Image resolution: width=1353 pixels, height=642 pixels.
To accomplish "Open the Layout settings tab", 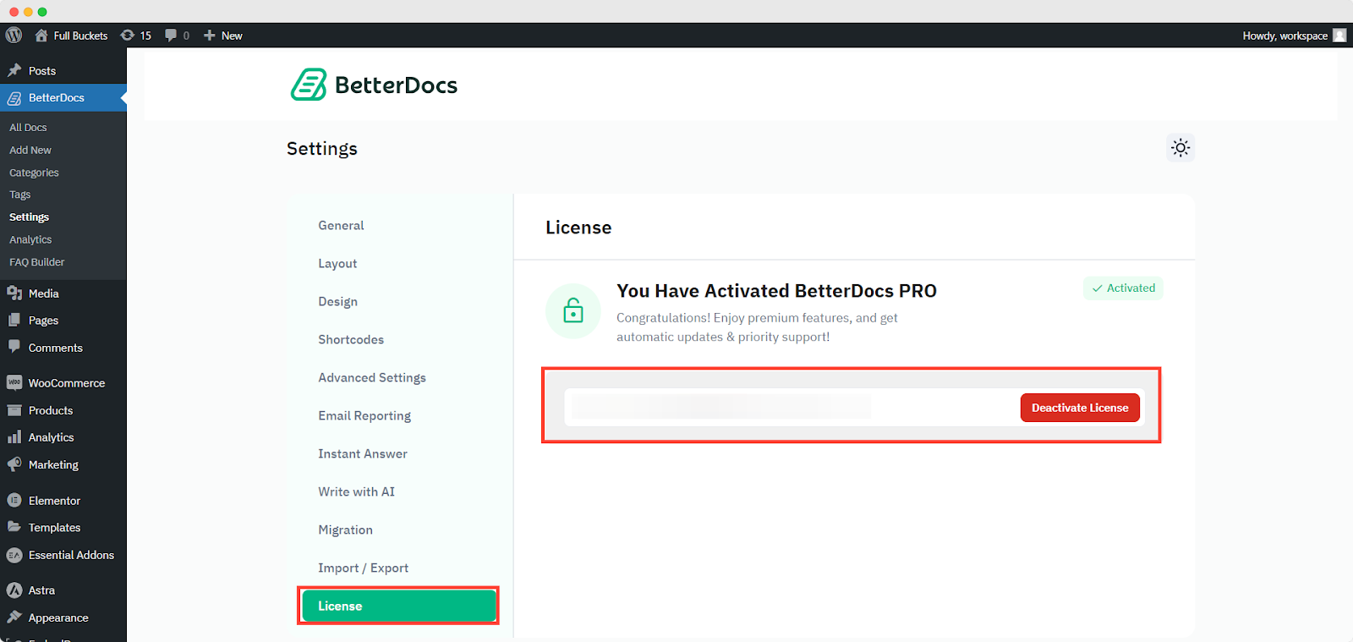I will [x=337, y=264].
